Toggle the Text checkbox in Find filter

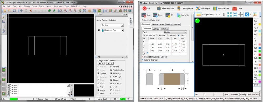[112, 87]
